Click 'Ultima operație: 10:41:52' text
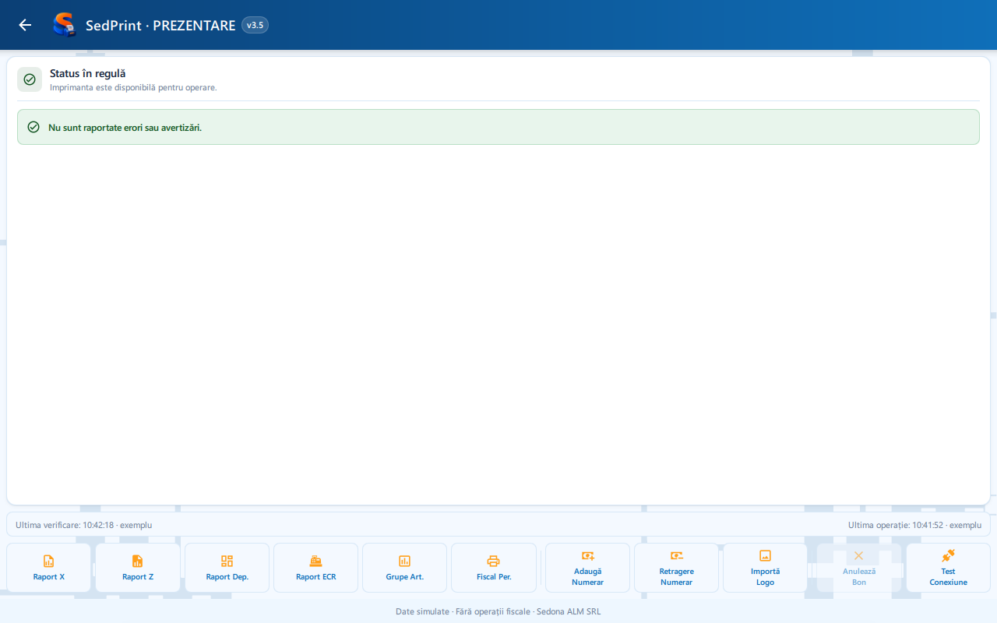Screen dimensions: 997x623 click(x=896, y=525)
